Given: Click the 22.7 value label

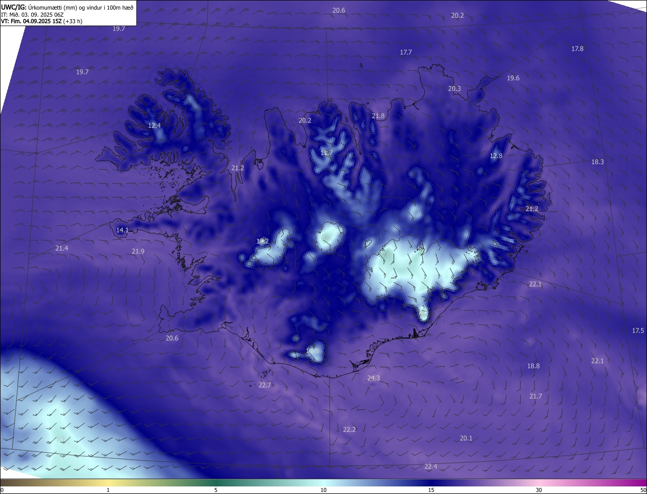Looking at the screenshot, I should tap(265, 385).
